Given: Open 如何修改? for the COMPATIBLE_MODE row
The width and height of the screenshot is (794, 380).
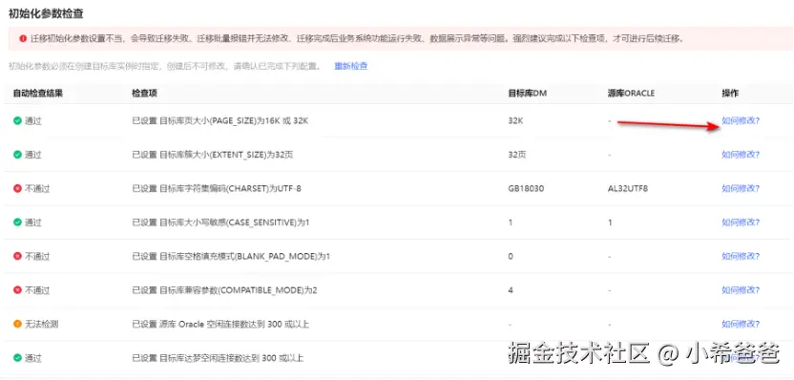Looking at the screenshot, I should coord(741,290).
